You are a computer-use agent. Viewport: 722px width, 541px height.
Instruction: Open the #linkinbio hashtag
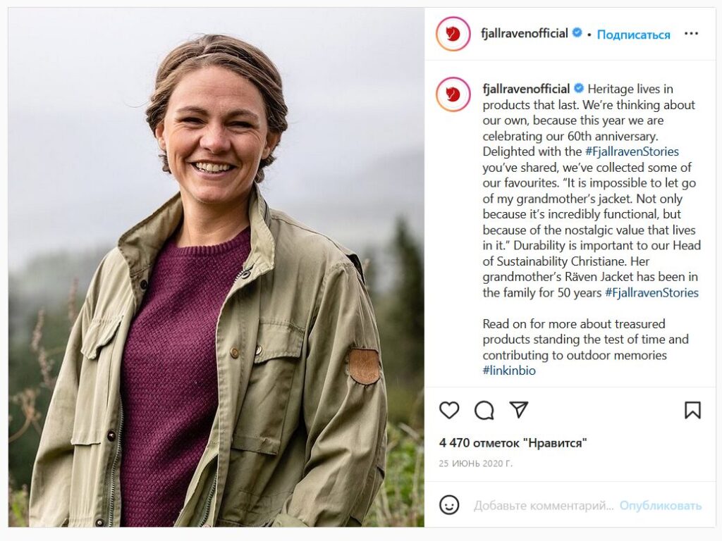[509, 371]
